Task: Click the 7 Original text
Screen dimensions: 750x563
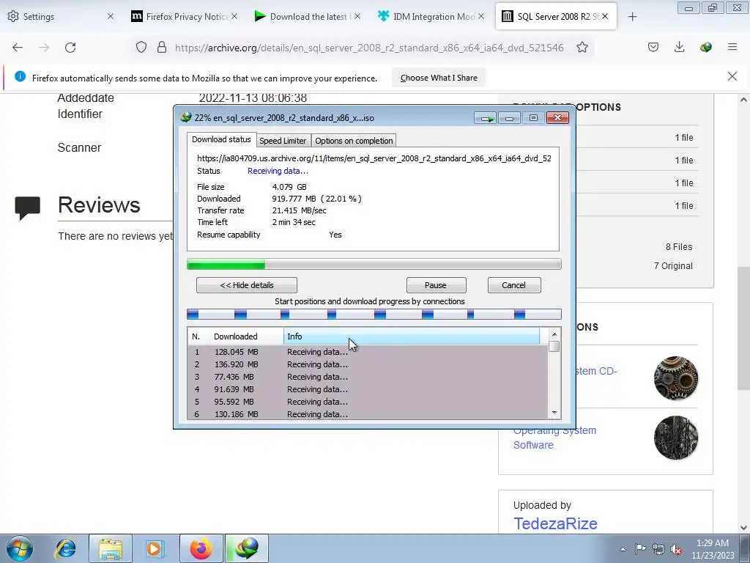Action: tap(673, 266)
